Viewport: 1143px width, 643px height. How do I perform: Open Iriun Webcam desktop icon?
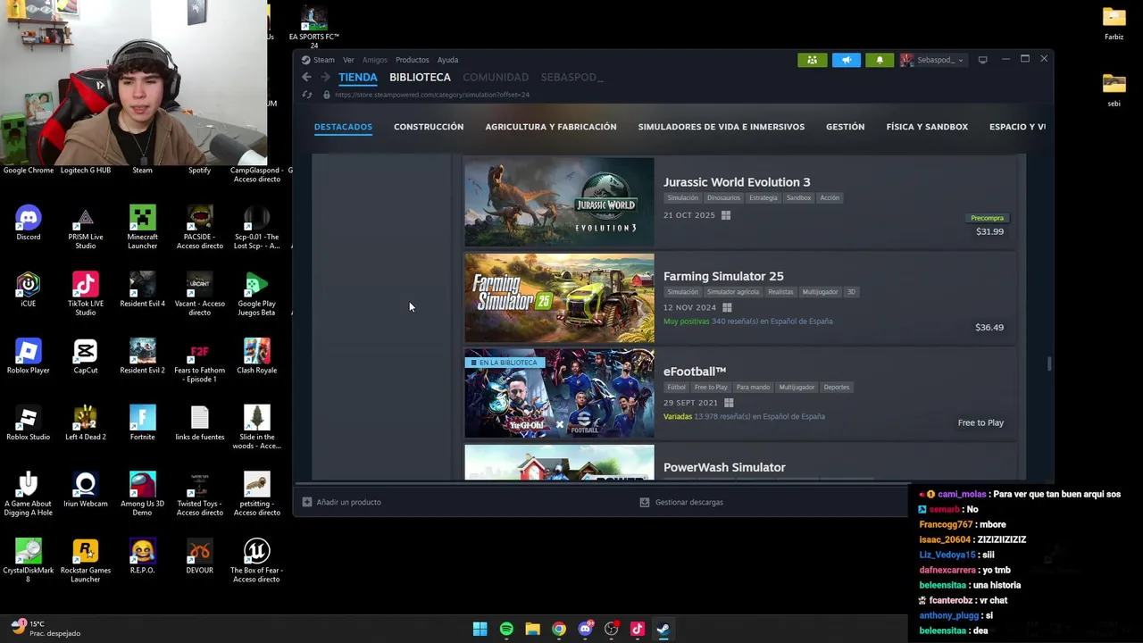coord(86,490)
